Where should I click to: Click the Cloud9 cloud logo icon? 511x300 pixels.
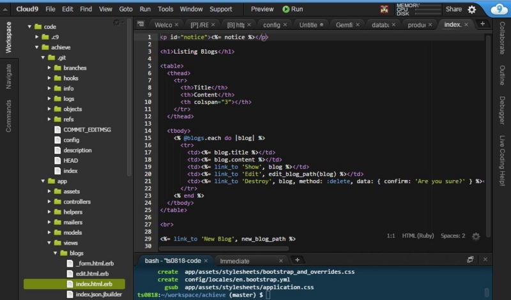click(499, 9)
